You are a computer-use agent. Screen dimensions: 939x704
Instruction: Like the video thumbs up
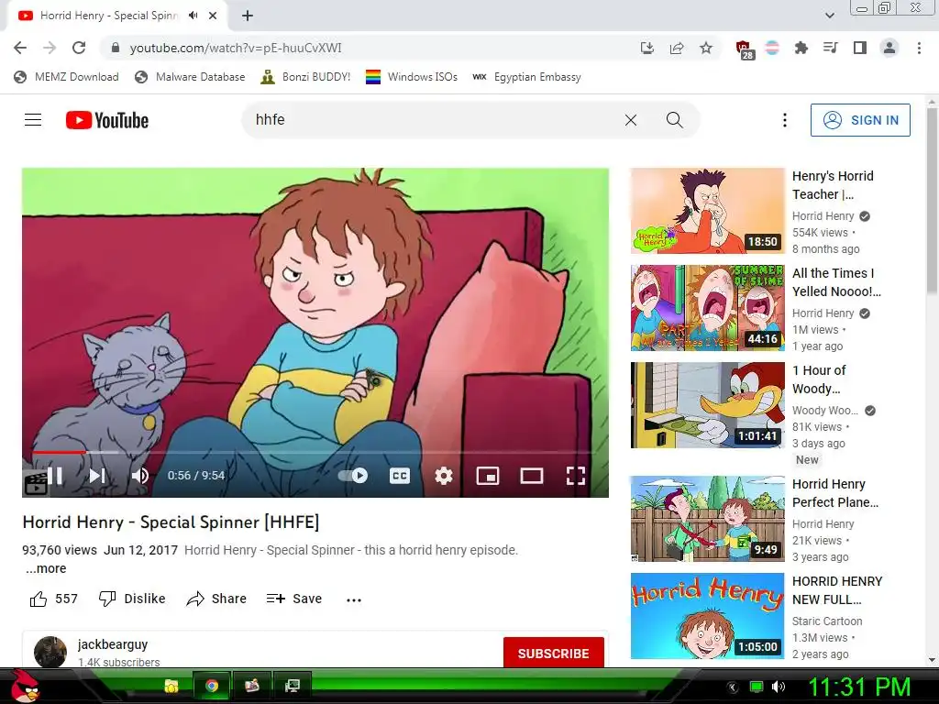click(54, 599)
